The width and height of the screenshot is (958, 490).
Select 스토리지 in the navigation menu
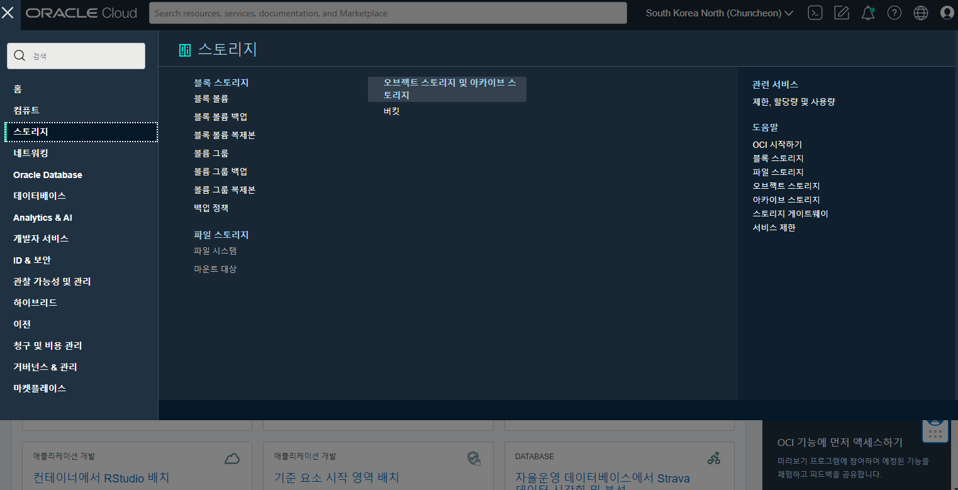[81, 131]
